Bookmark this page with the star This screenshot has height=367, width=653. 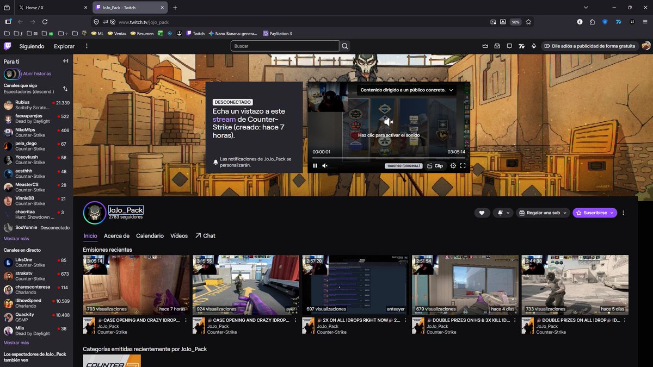click(x=528, y=22)
